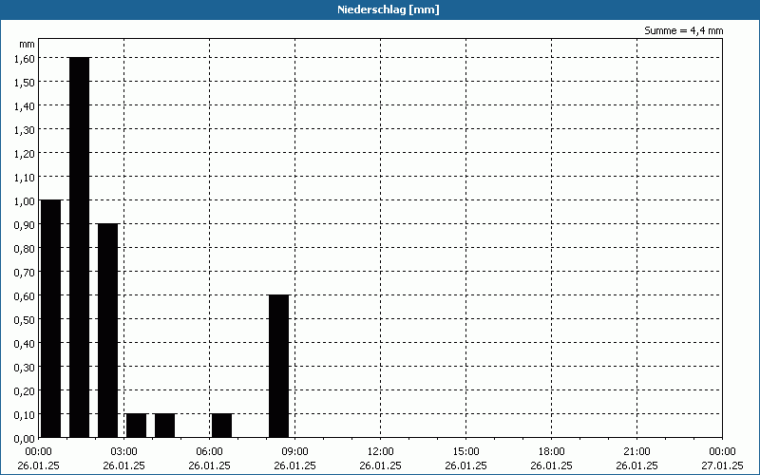Image resolution: width=760 pixels, height=475 pixels.
Task: Click the y-axis value '1,20'
Action: 25,153
